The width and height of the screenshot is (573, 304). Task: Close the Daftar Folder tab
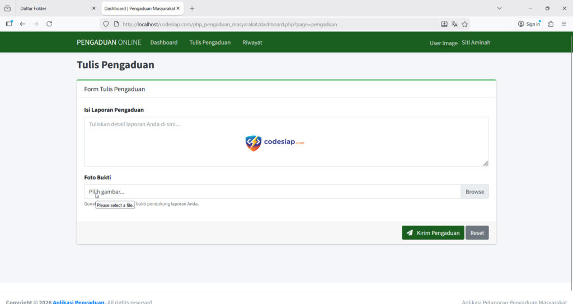93,8
